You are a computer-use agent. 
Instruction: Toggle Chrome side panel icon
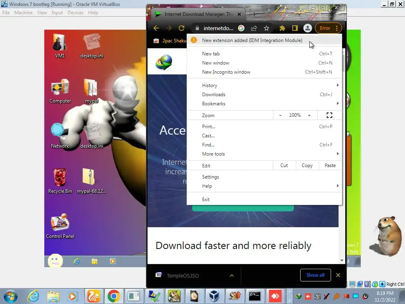pos(295,28)
